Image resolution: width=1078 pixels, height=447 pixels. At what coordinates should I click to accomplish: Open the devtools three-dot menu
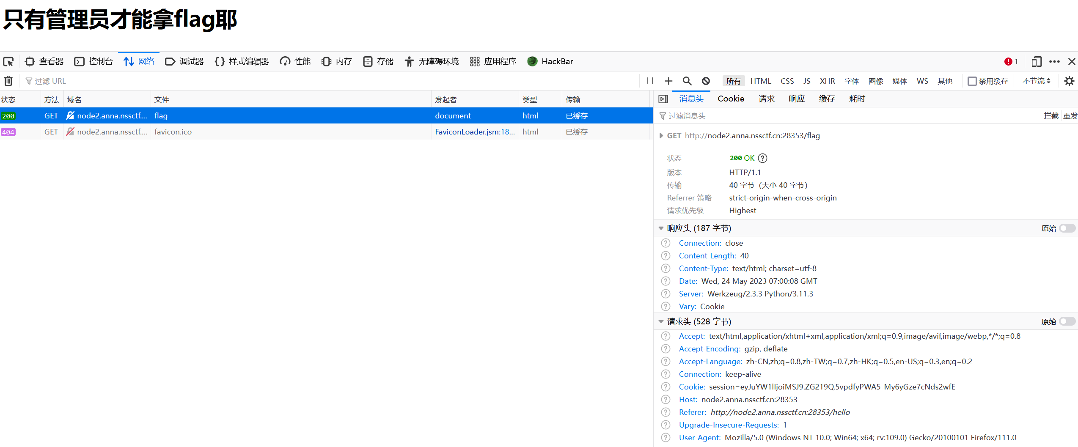1054,62
